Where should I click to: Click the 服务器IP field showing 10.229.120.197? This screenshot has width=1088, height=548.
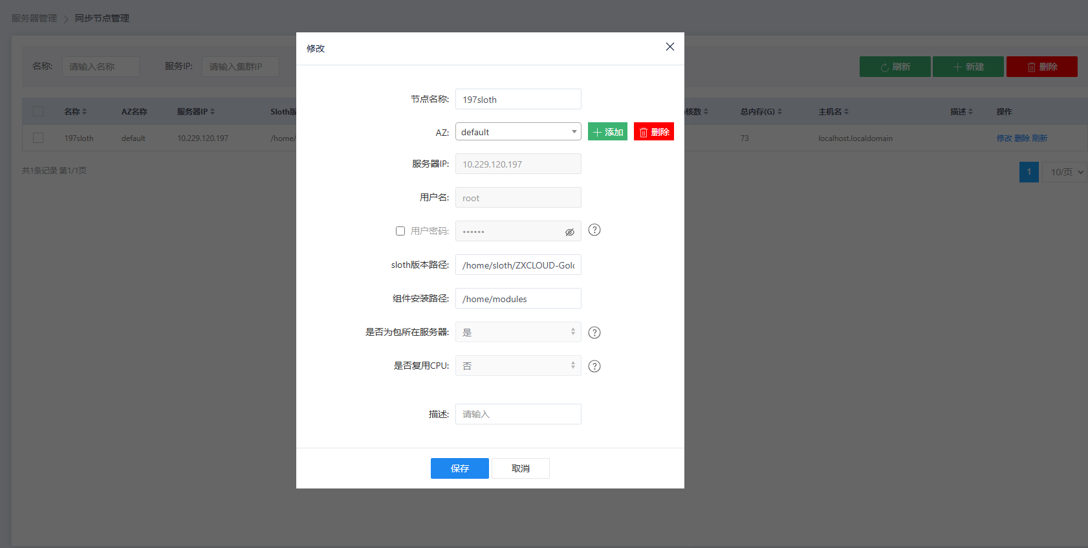coord(518,164)
